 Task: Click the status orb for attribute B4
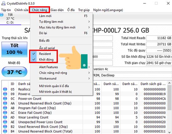pos(5,131)
